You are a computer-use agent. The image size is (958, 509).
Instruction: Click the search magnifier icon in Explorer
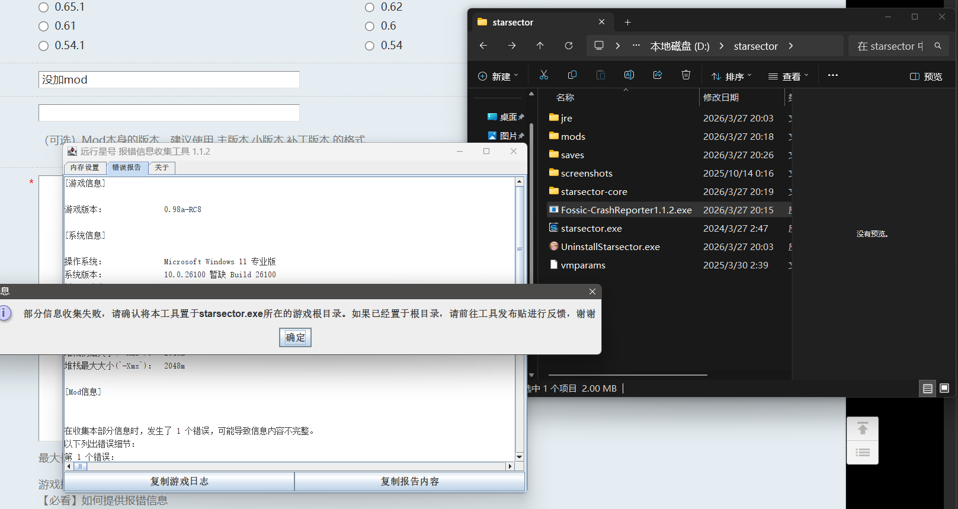point(938,46)
